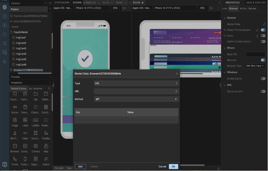The height and width of the screenshot is (171, 268).
Task: Open the Action properties tab
Action: tap(243, 9)
